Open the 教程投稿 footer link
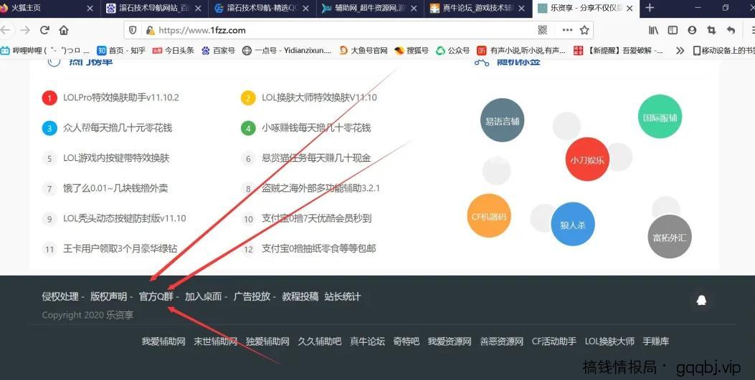 (x=300, y=297)
